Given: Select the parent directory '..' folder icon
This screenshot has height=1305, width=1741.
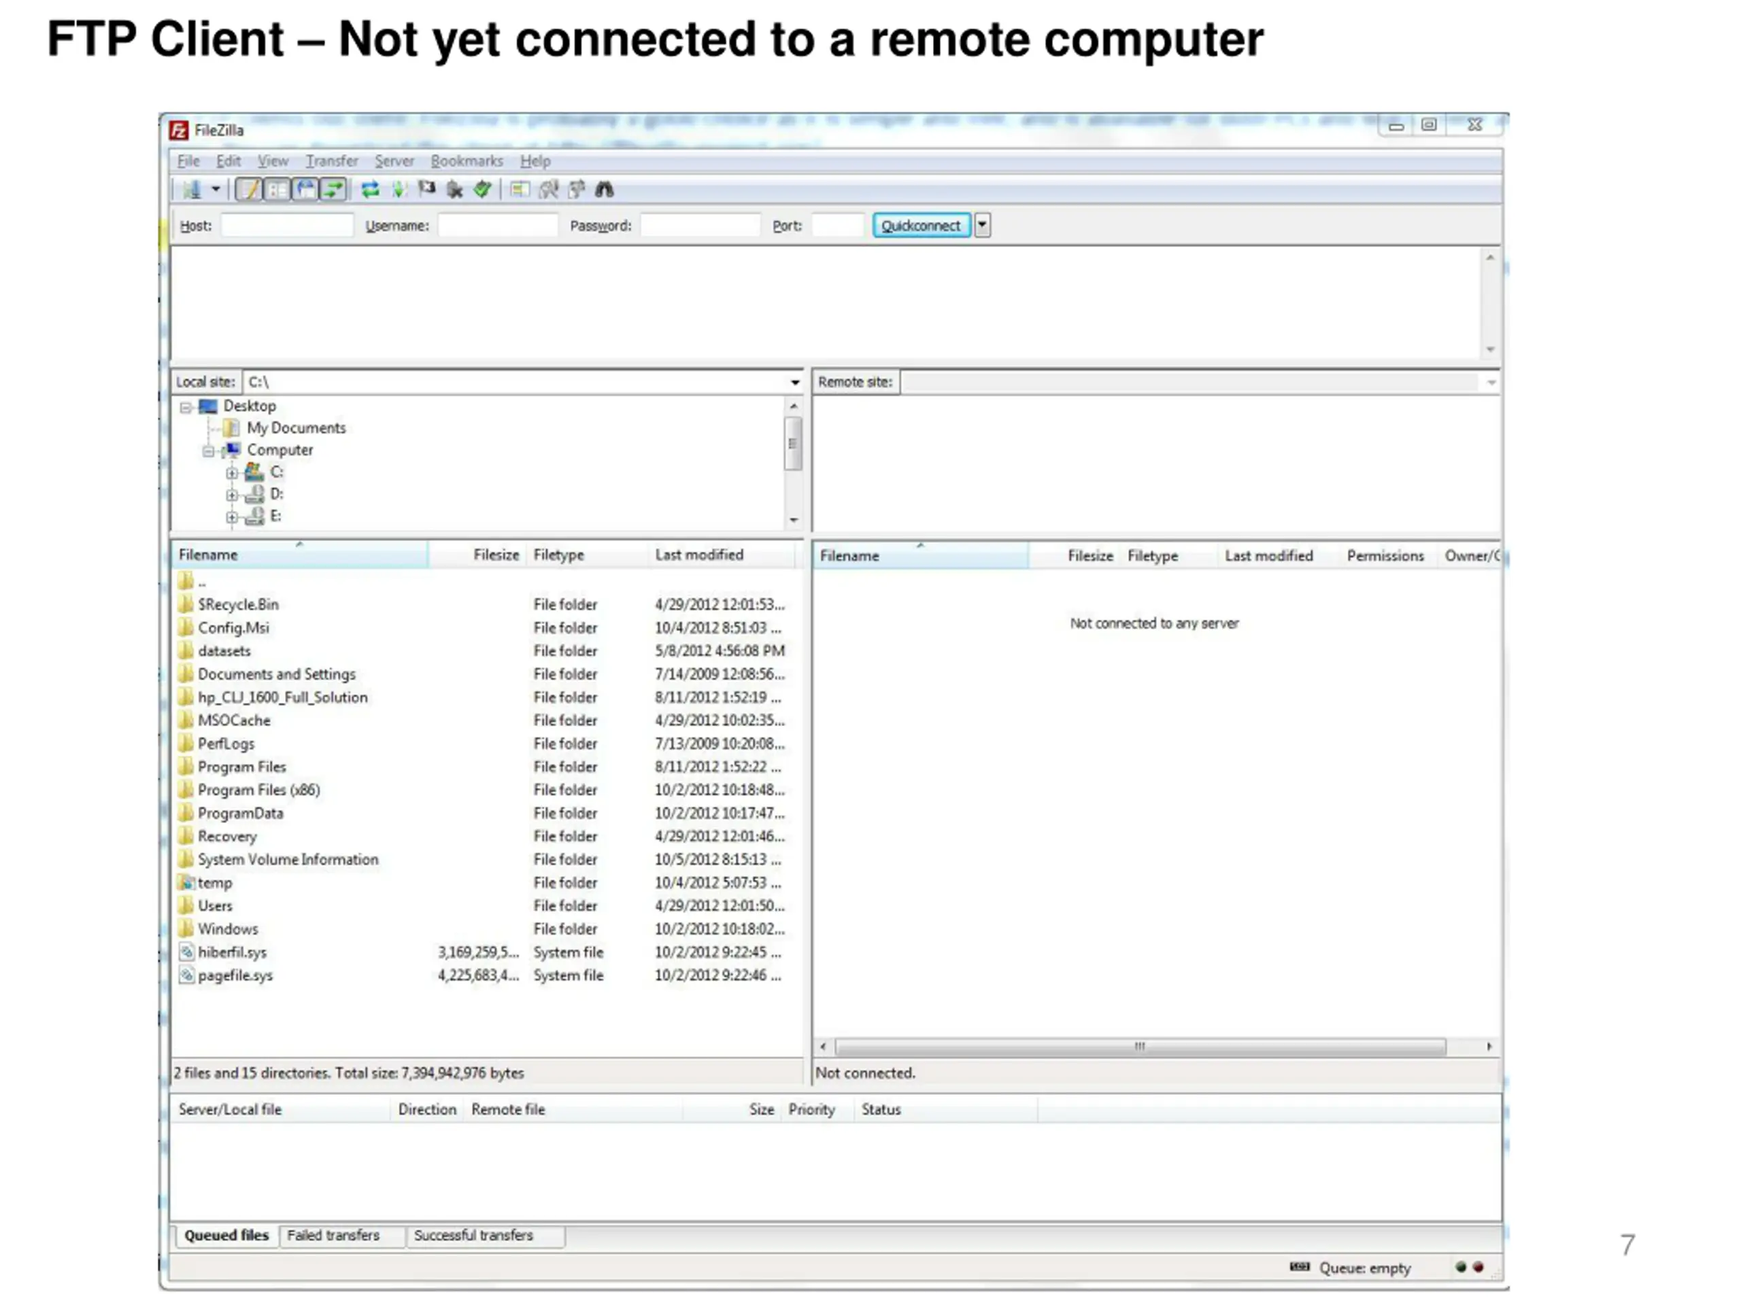Looking at the screenshot, I should pos(186,581).
